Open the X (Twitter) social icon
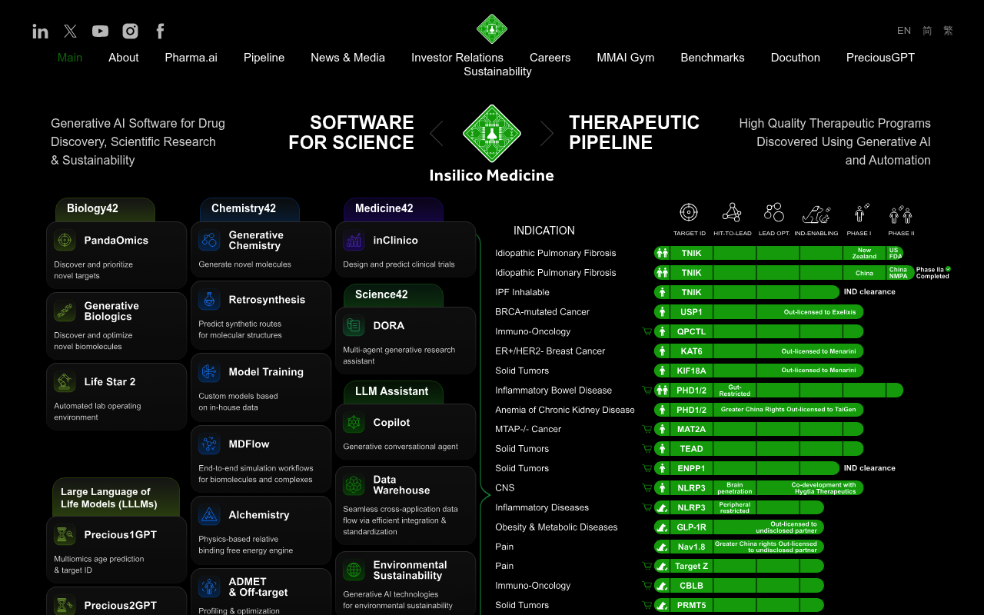The image size is (984, 615). [x=70, y=31]
